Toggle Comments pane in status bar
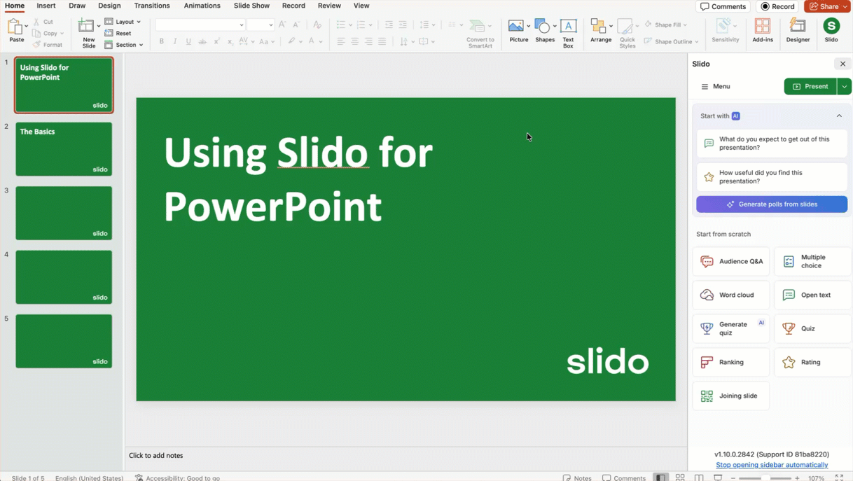 point(624,477)
